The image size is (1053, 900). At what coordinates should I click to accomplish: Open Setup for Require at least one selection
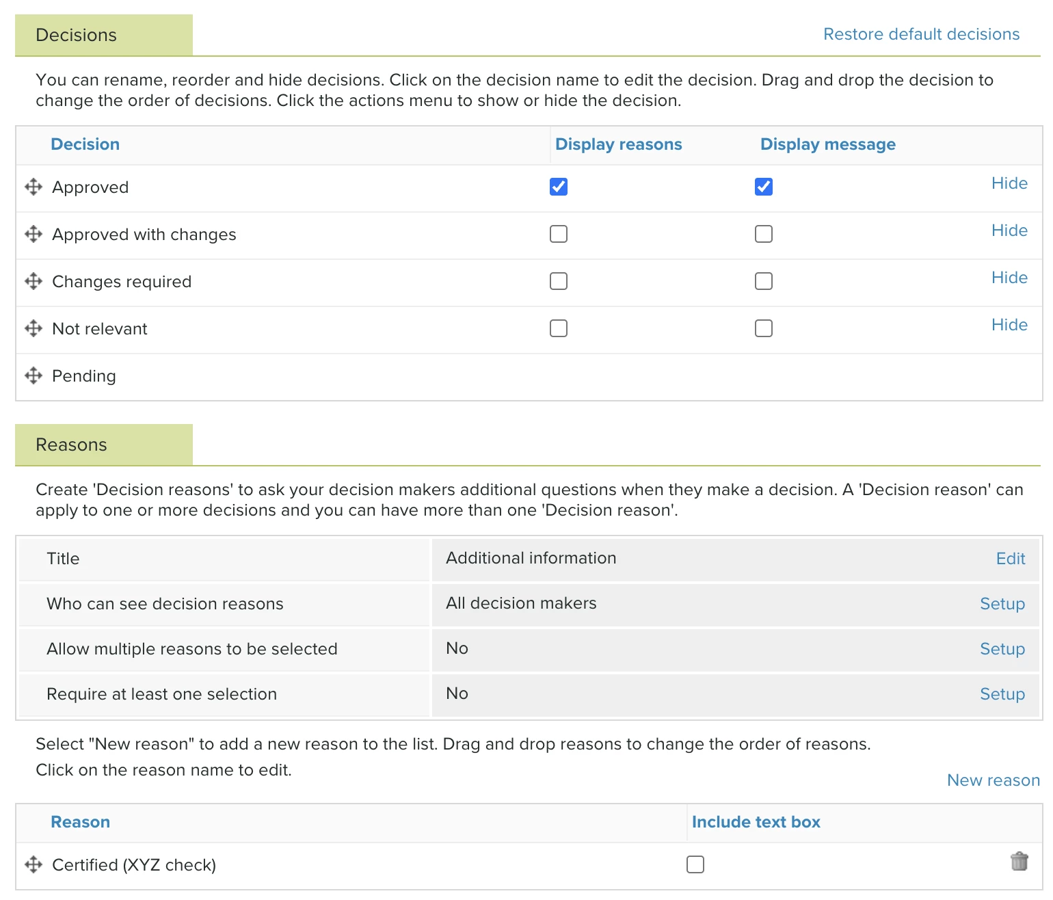1002,694
